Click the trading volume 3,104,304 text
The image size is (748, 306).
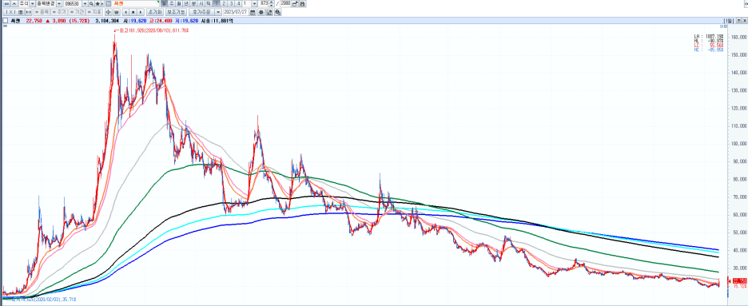pyautogui.click(x=107, y=21)
